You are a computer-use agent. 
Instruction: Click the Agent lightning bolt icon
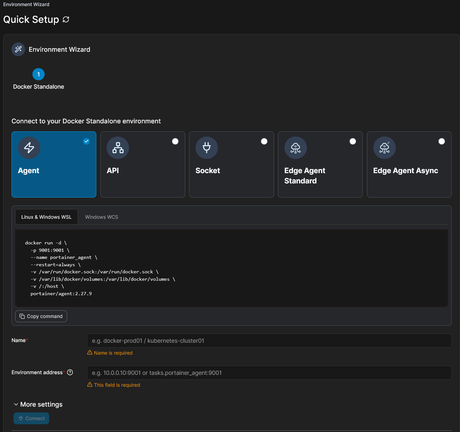pos(29,148)
